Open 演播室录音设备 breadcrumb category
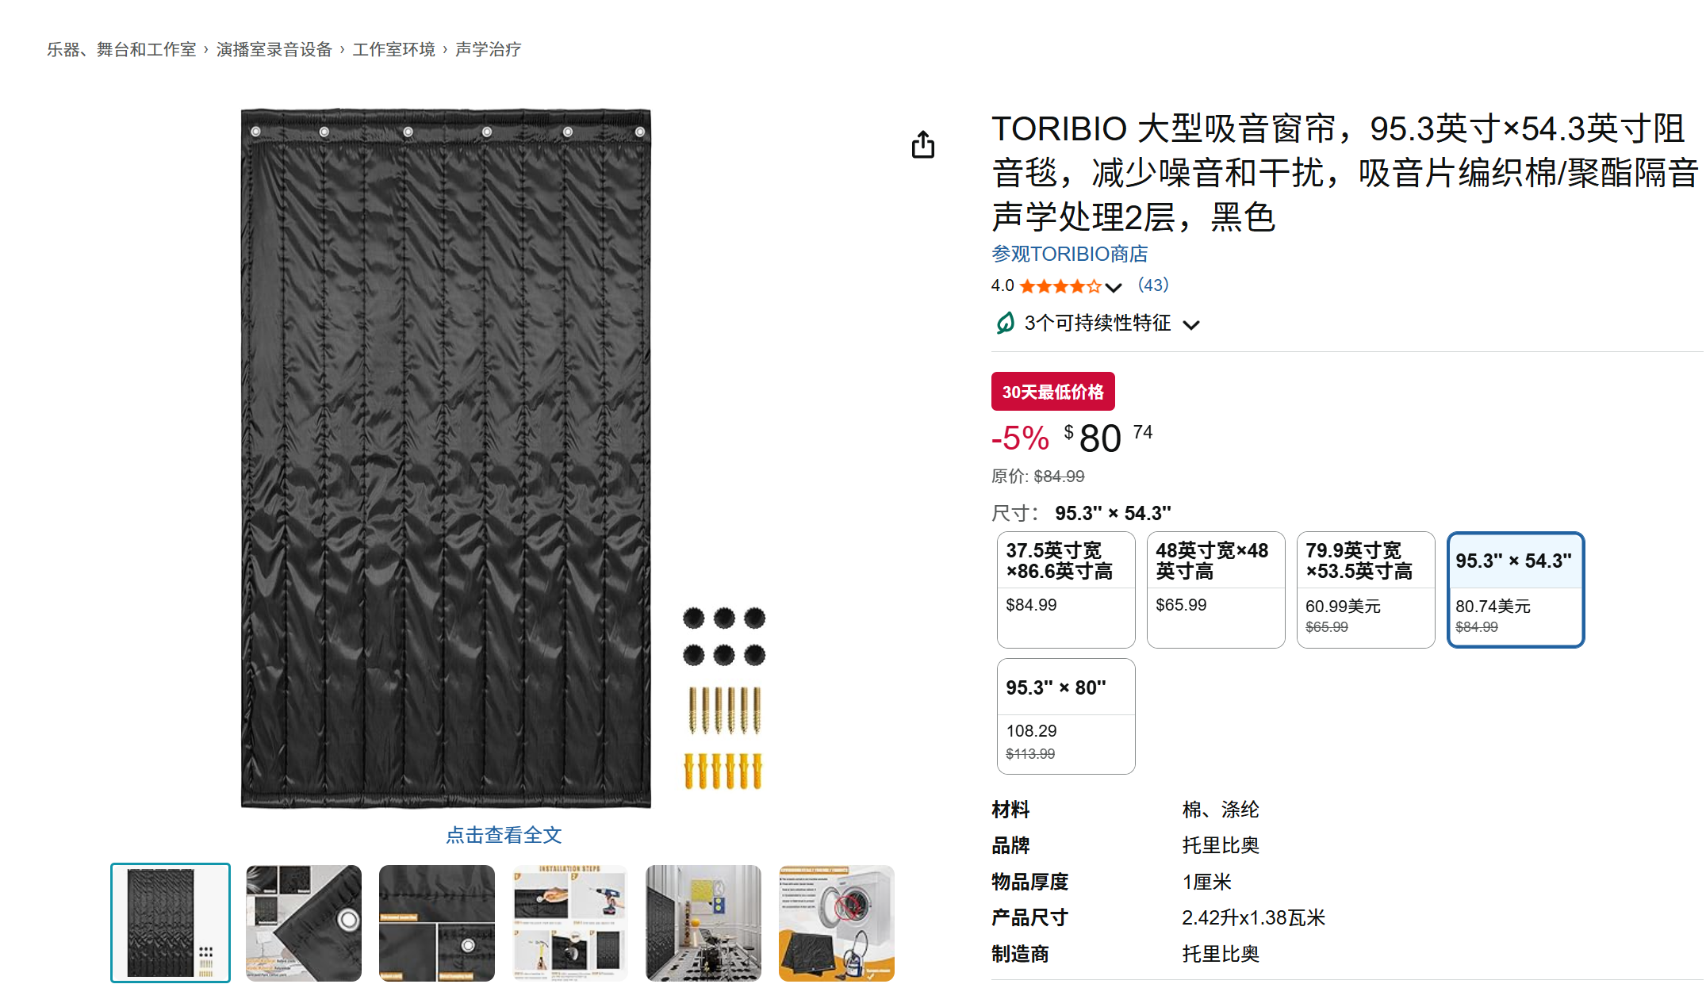Screen dimensions: 1706x984 274,49
